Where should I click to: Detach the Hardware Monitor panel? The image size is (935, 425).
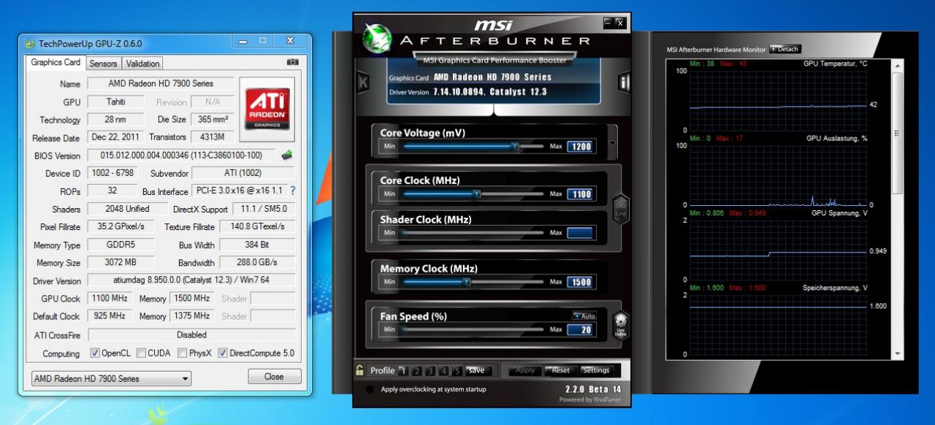(x=785, y=49)
